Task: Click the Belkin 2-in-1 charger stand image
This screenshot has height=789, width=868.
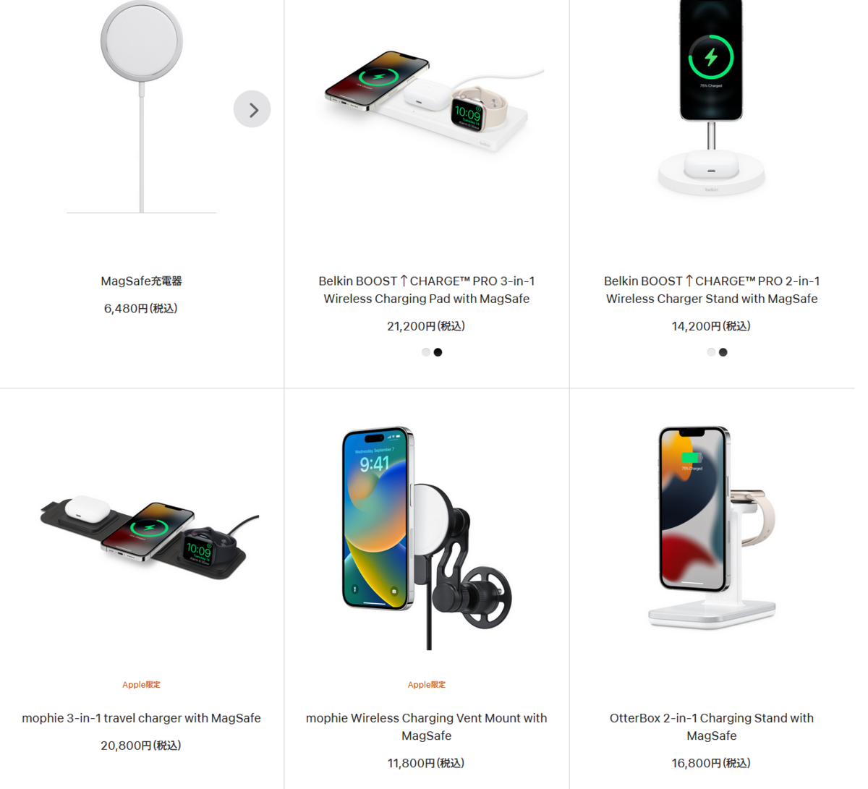Action: click(711, 98)
